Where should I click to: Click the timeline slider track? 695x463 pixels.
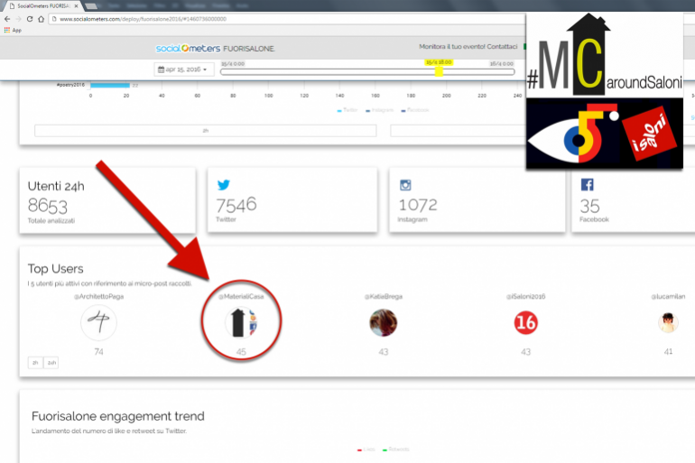click(x=367, y=72)
